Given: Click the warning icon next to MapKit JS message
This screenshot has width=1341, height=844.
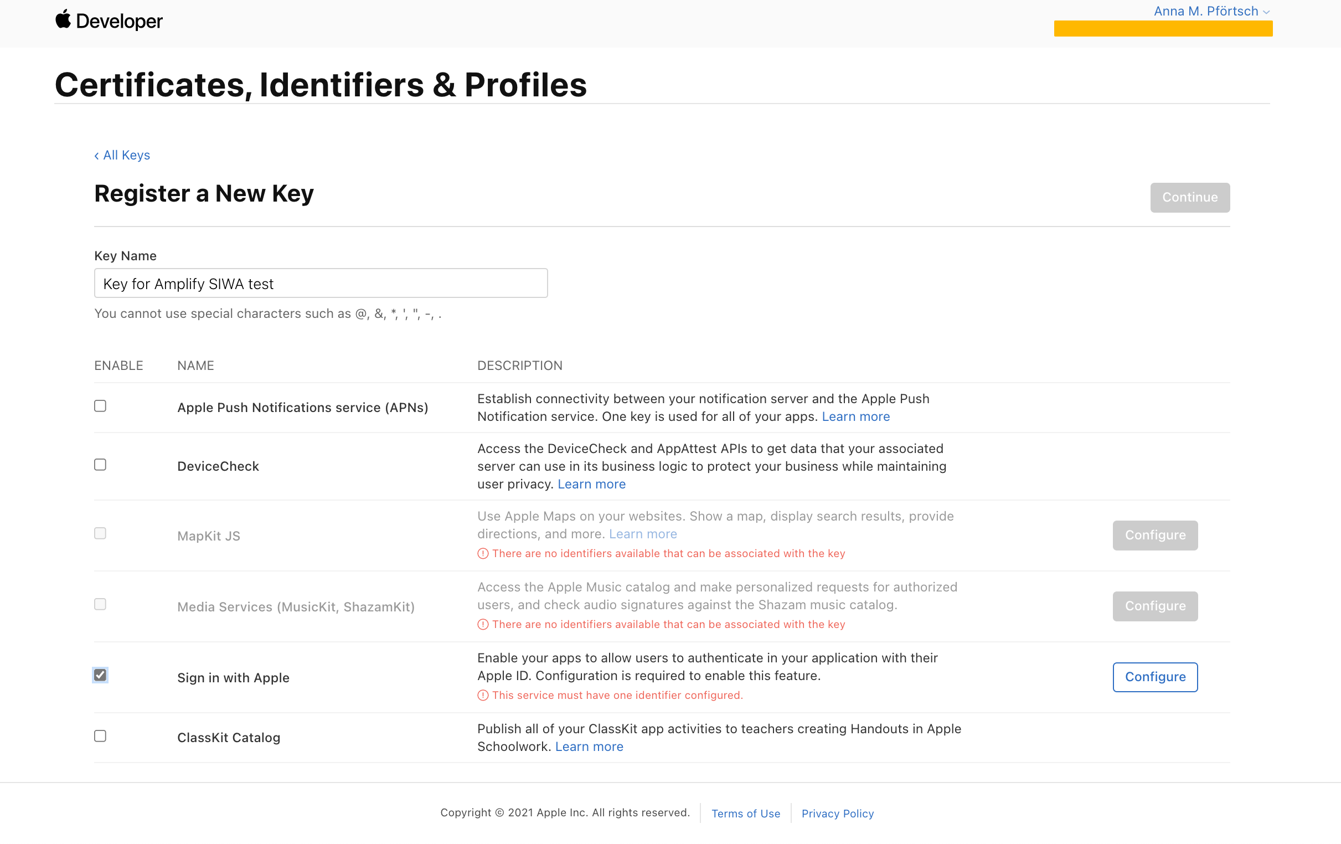Looking at the screenshot, I should click(x=483, y=553).
